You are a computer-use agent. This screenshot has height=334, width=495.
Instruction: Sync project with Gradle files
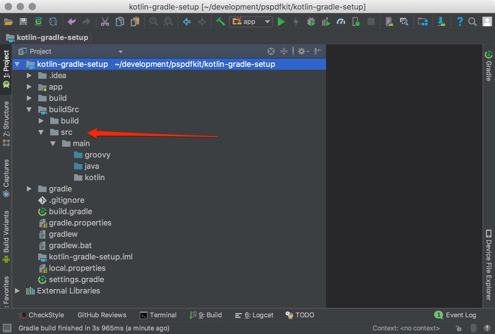[x=39, y=21]
